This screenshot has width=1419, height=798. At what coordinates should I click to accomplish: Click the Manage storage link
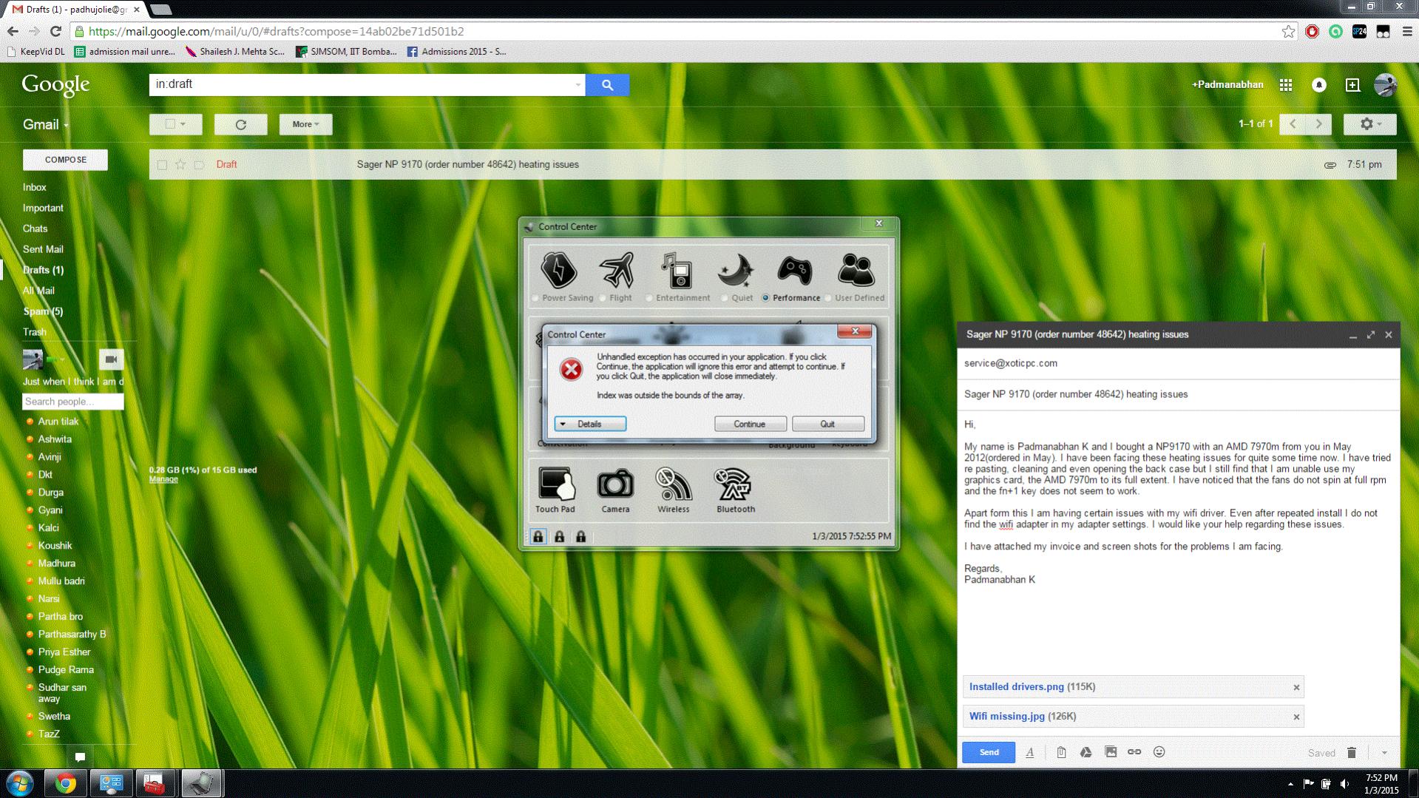click(x=163, y=479)
